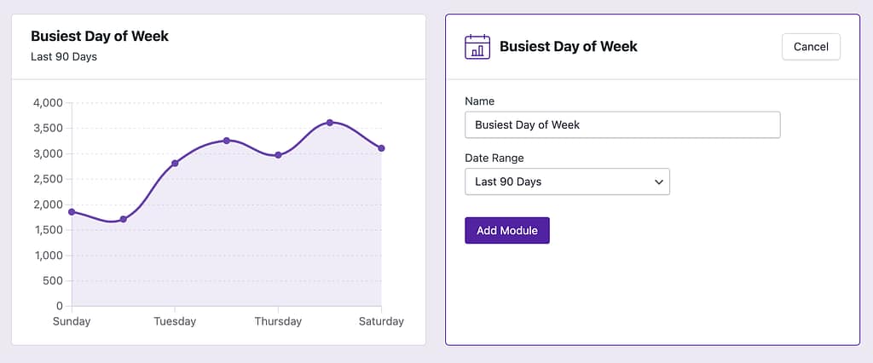Focus the Name input field

click(622, 124)
